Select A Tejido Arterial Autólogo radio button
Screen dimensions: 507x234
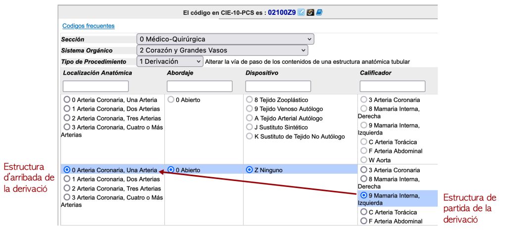[x=250, y=118]
